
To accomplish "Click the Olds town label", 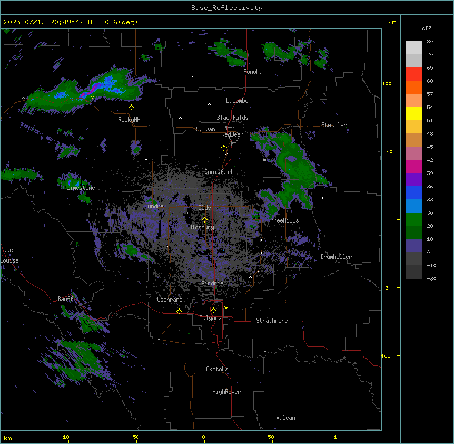I will point(204,208).
